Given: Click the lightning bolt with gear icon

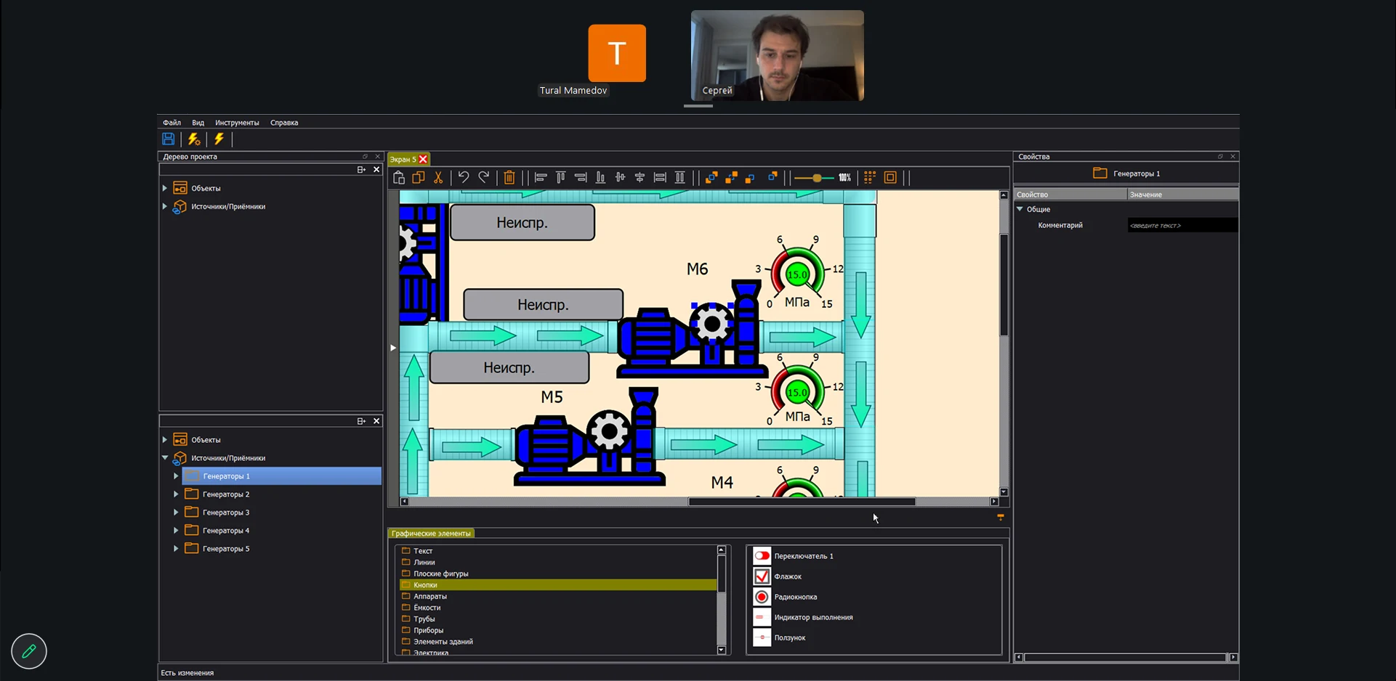Looking at the screenshot, I should tap(194, 139).
